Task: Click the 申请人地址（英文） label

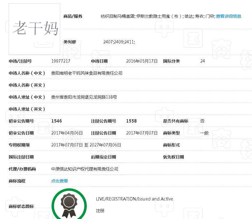Action: coord(27,109)
